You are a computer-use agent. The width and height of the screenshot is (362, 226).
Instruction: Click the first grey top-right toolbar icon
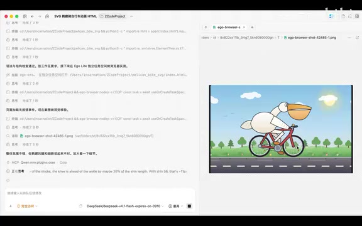point(343,16)
